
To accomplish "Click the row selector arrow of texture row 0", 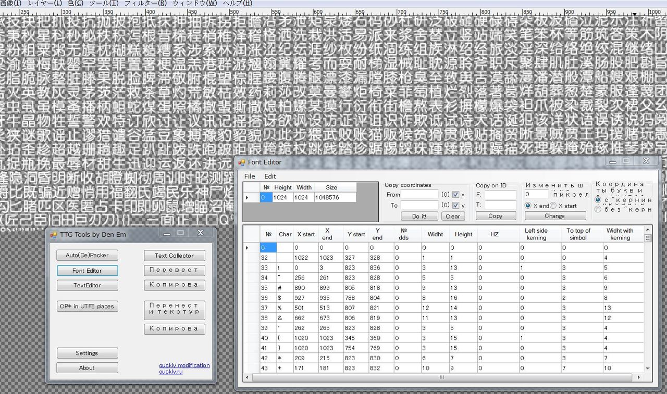I will click(251, 198).
